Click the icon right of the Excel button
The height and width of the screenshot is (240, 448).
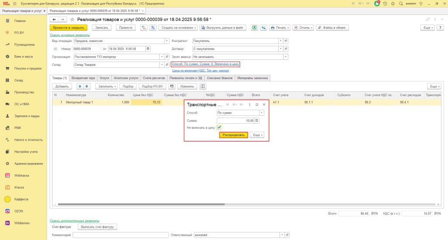[x=263, y=28]
